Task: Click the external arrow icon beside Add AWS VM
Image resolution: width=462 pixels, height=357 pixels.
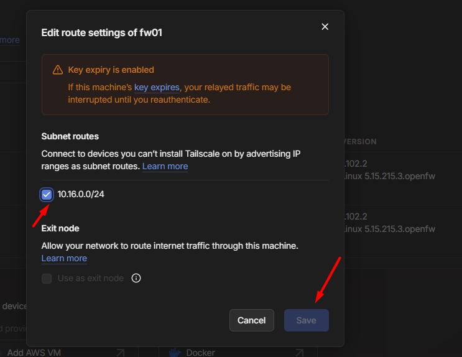Action: (120, 353)
